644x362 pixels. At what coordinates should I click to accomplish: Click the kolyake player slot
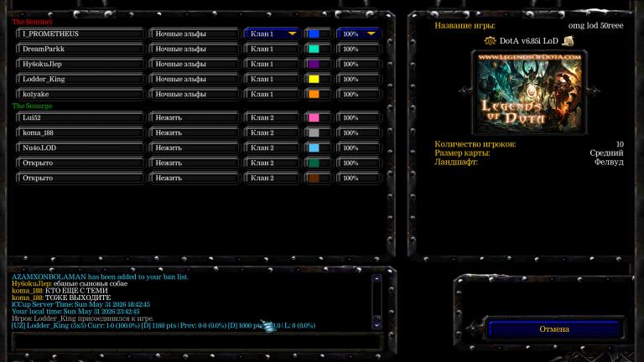pyautogui.click(x=80, y=94)
